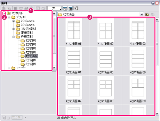Click the paste material clipboard icon
Viewport: 160px width, 121px height.
point(4,8)
